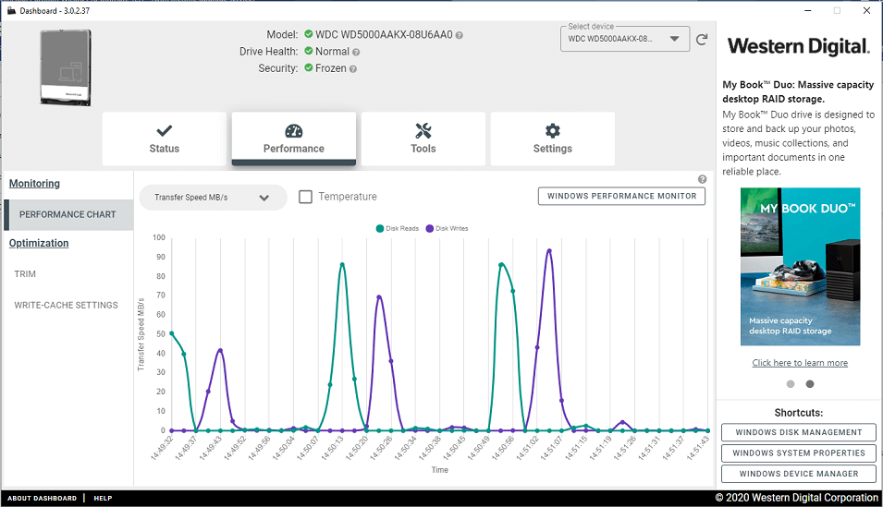Screen dimensions: 883x507
Task: Click the Dashboard app icon in title bar
Action: [11, 10]
